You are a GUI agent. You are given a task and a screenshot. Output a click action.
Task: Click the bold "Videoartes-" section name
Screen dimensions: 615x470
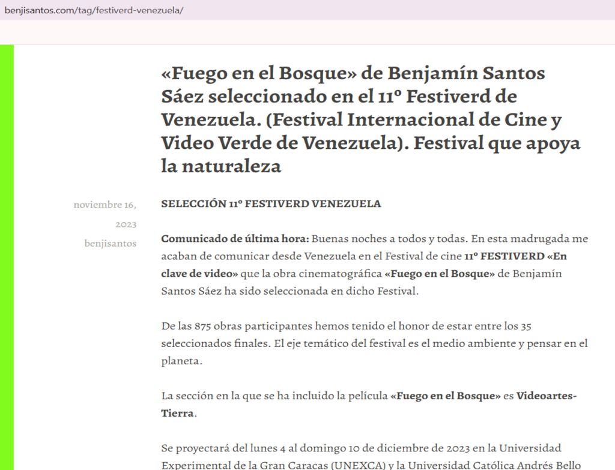(x=547, y=396)
